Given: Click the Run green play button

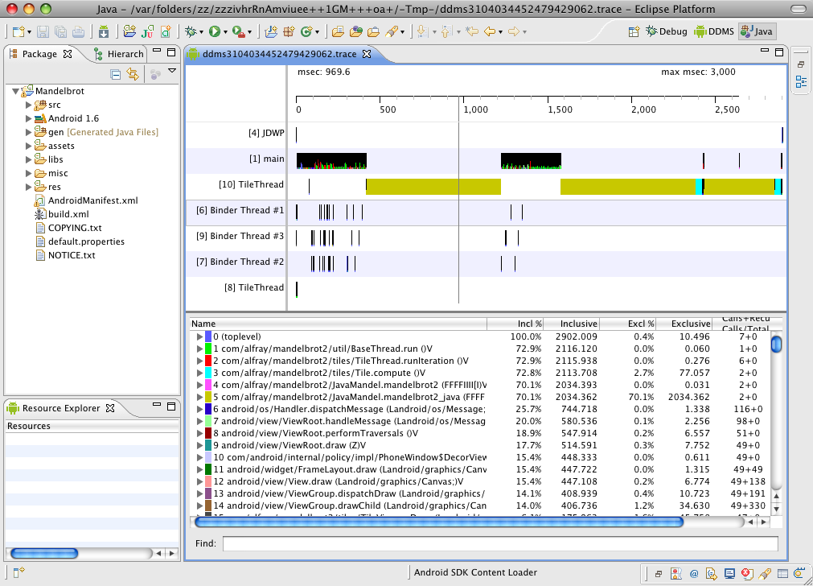Looking at the screenshot, I should (x=215, y=32).
